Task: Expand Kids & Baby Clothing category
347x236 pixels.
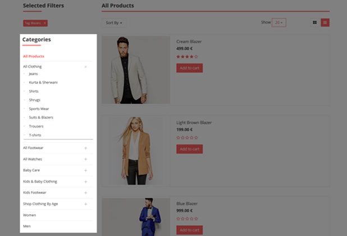Action: pos(85,181)
